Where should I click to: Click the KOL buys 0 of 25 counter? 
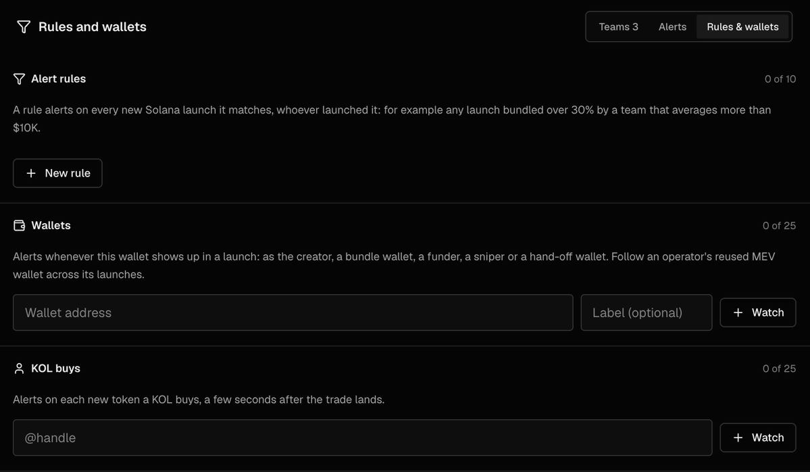click(779, 369)
